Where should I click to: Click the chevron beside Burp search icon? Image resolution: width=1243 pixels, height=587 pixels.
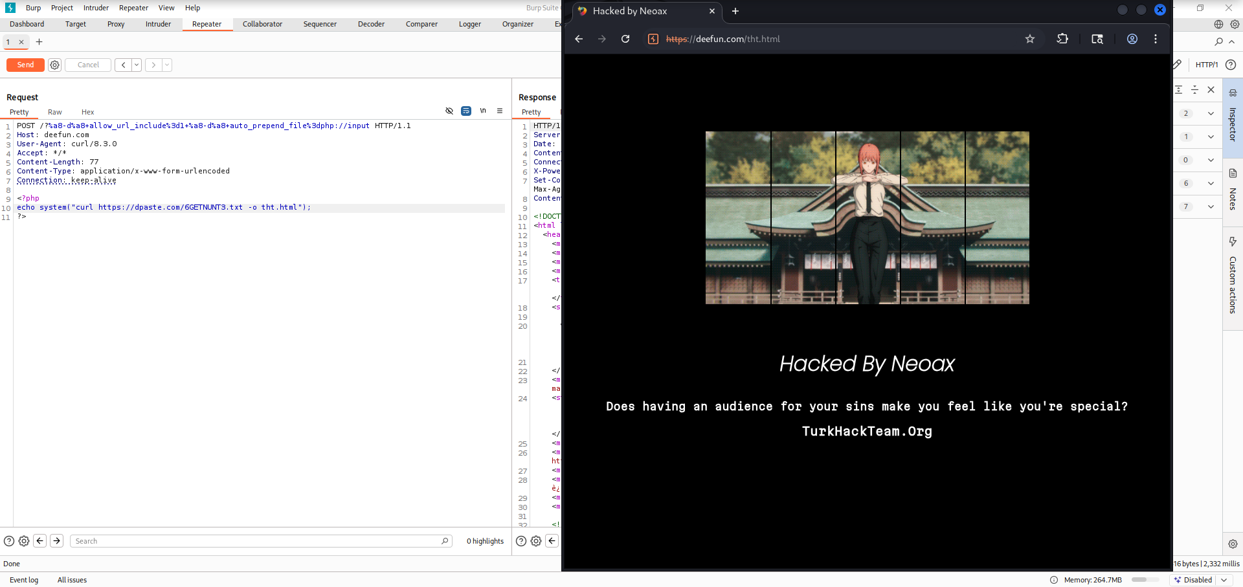coord(1231,42)
